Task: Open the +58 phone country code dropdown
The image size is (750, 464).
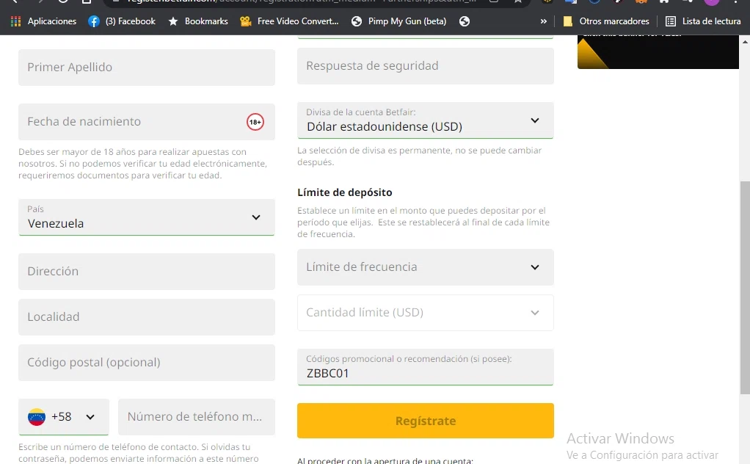Action: pyautogui.click(x=64, y=417)
